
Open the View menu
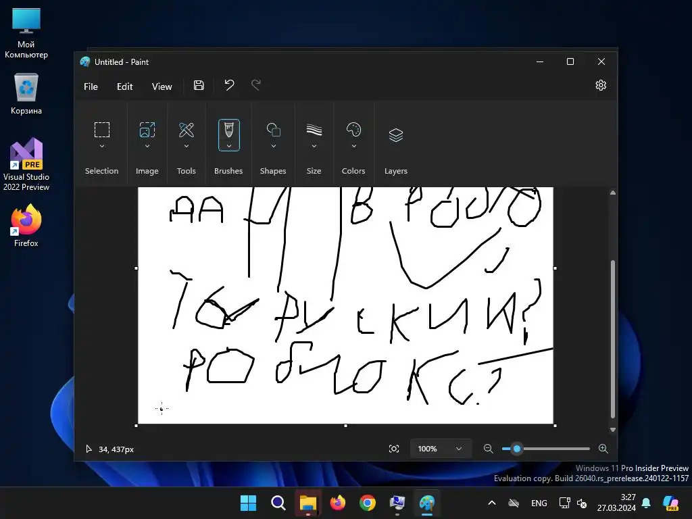coord(162,86)
